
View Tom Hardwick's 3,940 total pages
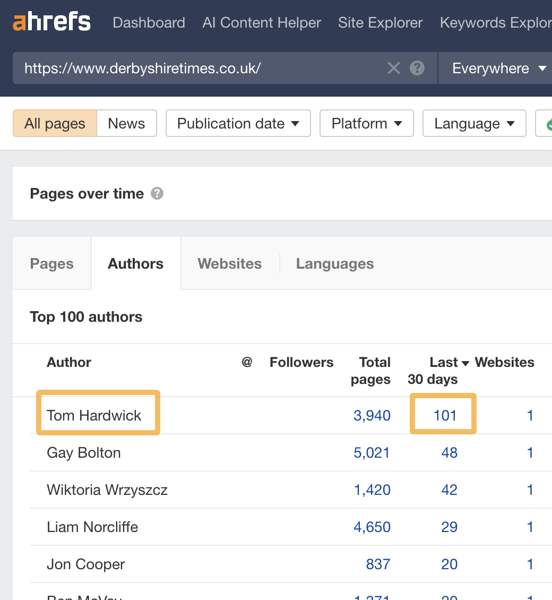pos(372,415)
